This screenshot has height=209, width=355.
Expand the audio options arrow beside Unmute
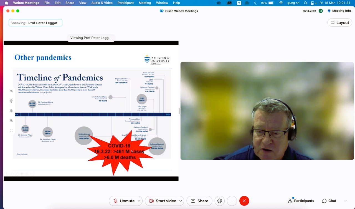[x=139, y=201]
